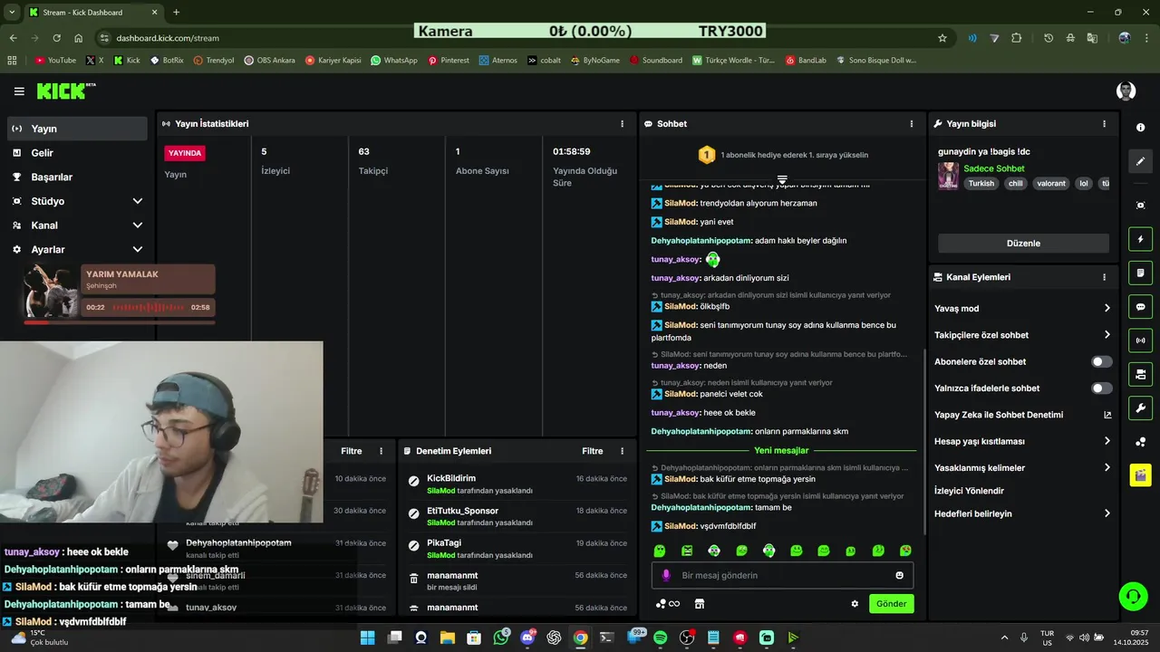
Task: Click the Yarım Yamalak song progress bar
Action: coord(118,321)
